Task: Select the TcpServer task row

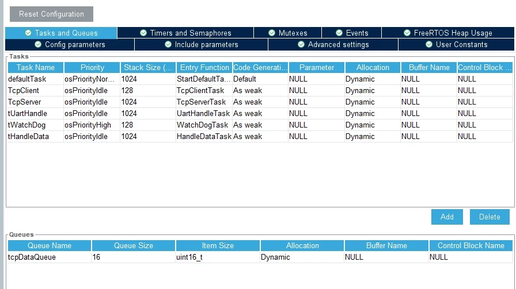Action: click(260, 102)
